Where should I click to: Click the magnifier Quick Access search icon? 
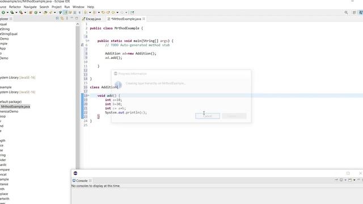point(346,12)
